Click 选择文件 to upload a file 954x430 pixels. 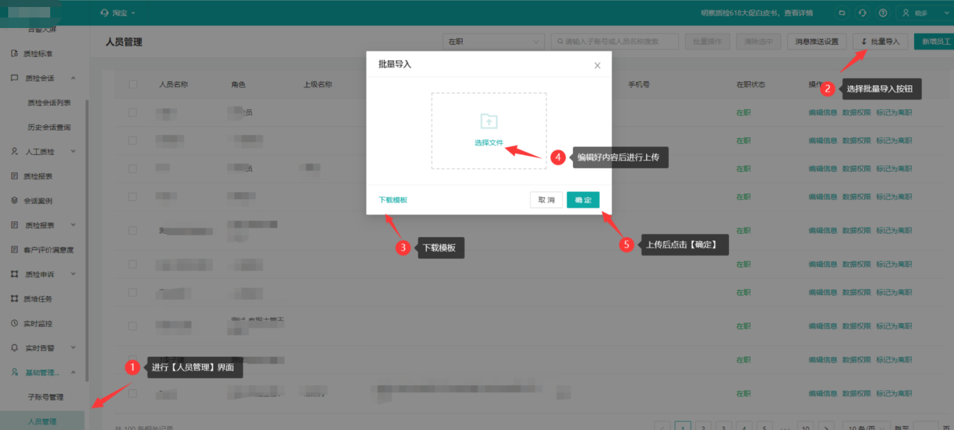(488, 142)
